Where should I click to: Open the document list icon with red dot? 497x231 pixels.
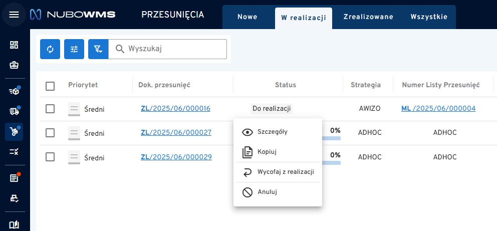coord(14,178)
